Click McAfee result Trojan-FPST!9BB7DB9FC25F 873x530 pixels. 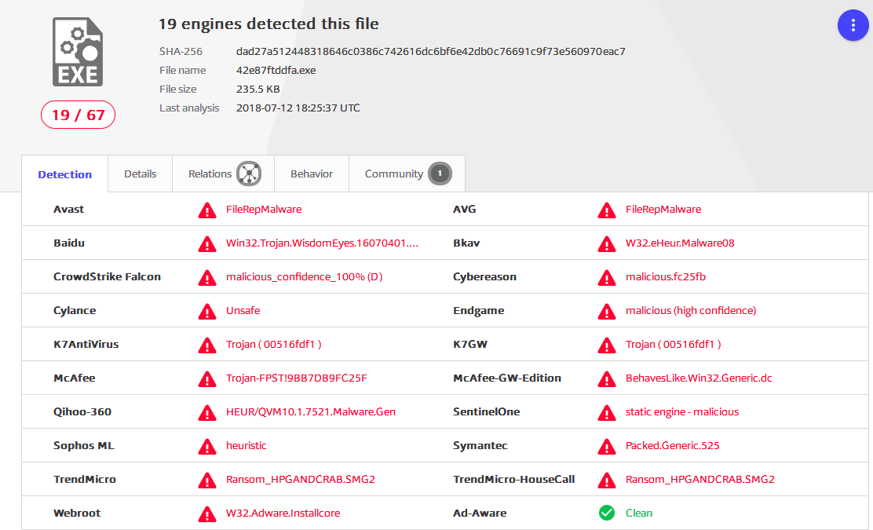[296, 378]
